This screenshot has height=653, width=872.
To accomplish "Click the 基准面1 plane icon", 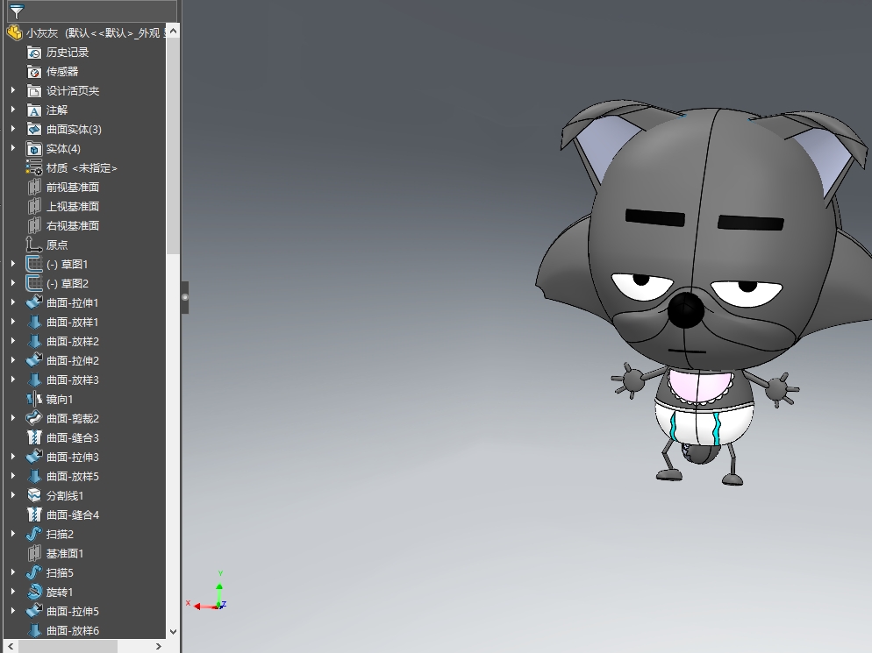I will [x=34, y=554].
